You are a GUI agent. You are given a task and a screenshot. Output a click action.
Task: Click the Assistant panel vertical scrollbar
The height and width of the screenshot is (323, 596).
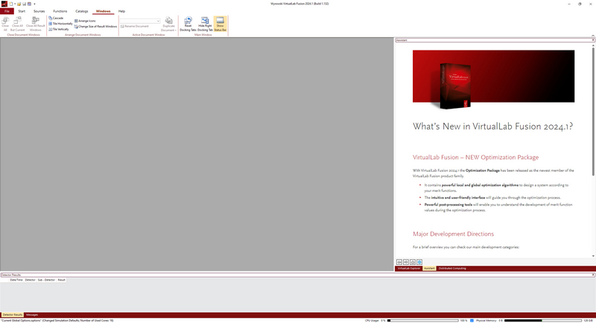click(593, 112)
